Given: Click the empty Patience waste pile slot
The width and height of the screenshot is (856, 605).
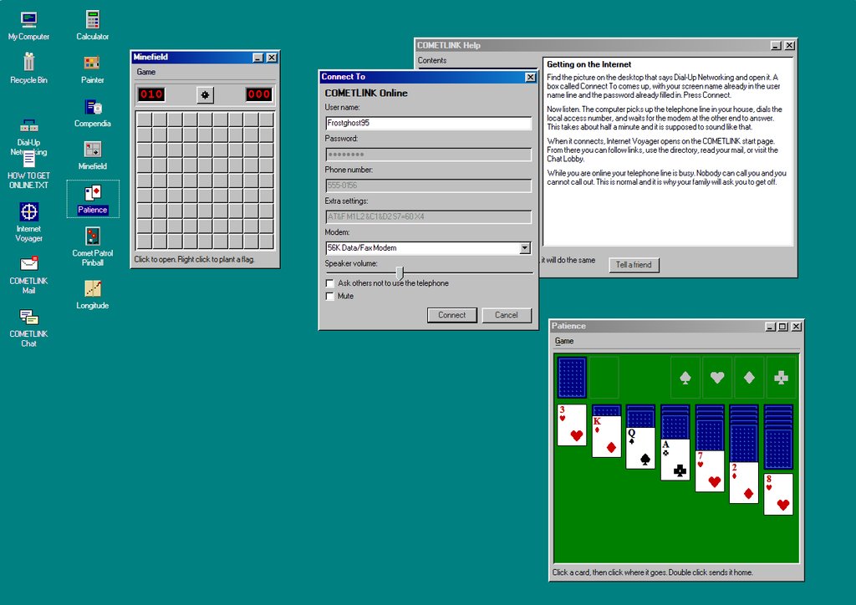Looking at the screenshot, I should coord(604,377).
